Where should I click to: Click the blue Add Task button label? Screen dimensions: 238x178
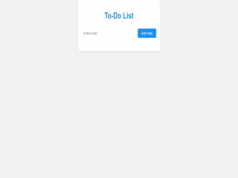point(147,33)
